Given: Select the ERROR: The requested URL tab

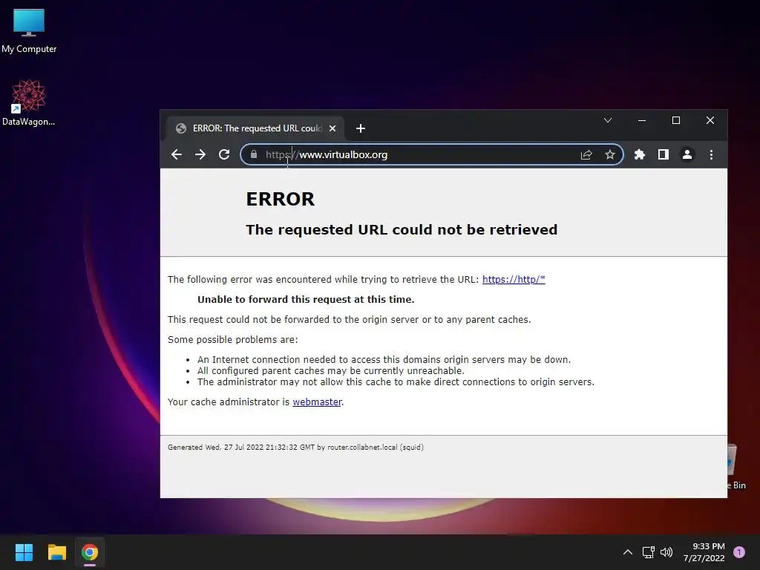Looking at the screenshot, I should coord(255,128).
